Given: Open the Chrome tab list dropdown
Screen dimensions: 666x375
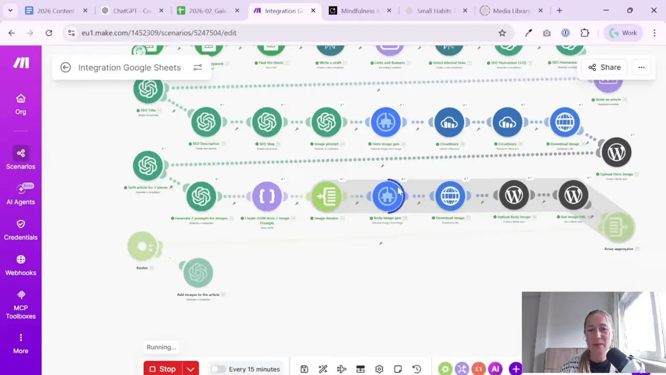Looking at the screenshot, I should click(x=10, y=10).
